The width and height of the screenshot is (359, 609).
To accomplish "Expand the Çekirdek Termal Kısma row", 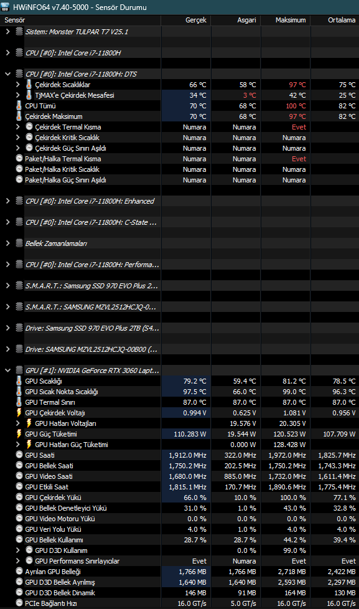I will pyautogui.click(x=18, y=126).
